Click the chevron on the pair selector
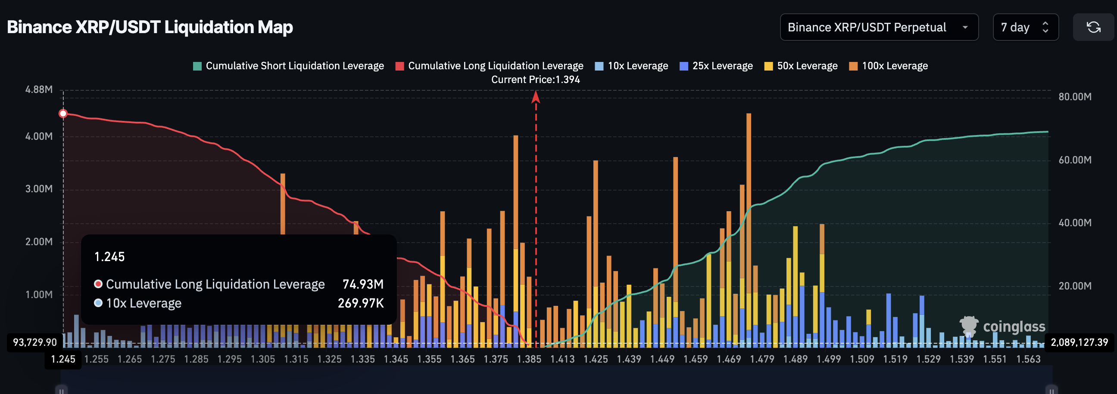 [965, 27]
